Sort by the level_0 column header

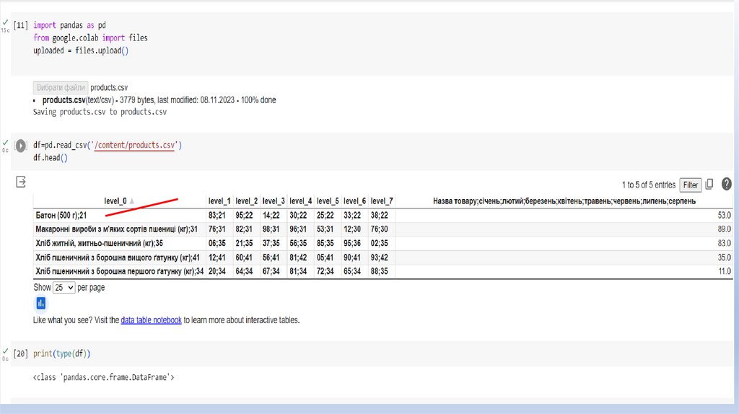(x=119, y=201)
